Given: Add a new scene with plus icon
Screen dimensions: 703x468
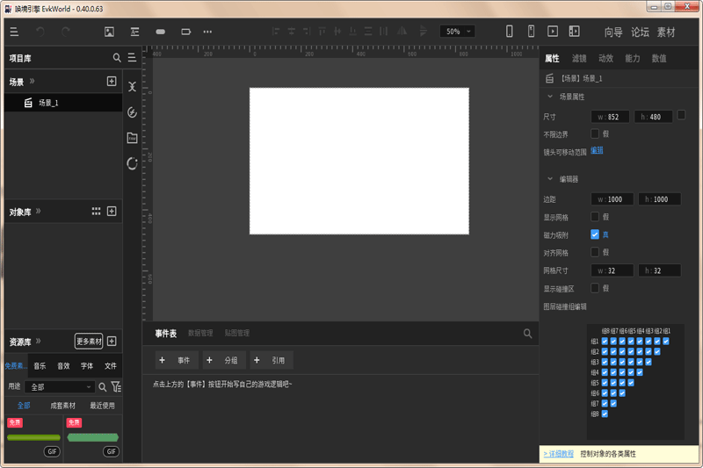Looking at the screenshot, I should (x=112, y=82).
